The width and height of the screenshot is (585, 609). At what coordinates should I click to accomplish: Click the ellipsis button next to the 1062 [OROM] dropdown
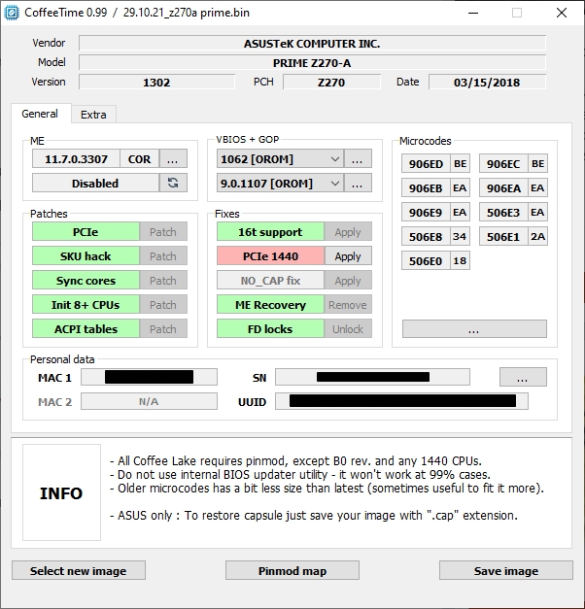(358, 159)
